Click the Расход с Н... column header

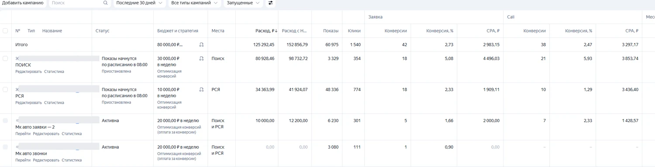pos(295,31)
